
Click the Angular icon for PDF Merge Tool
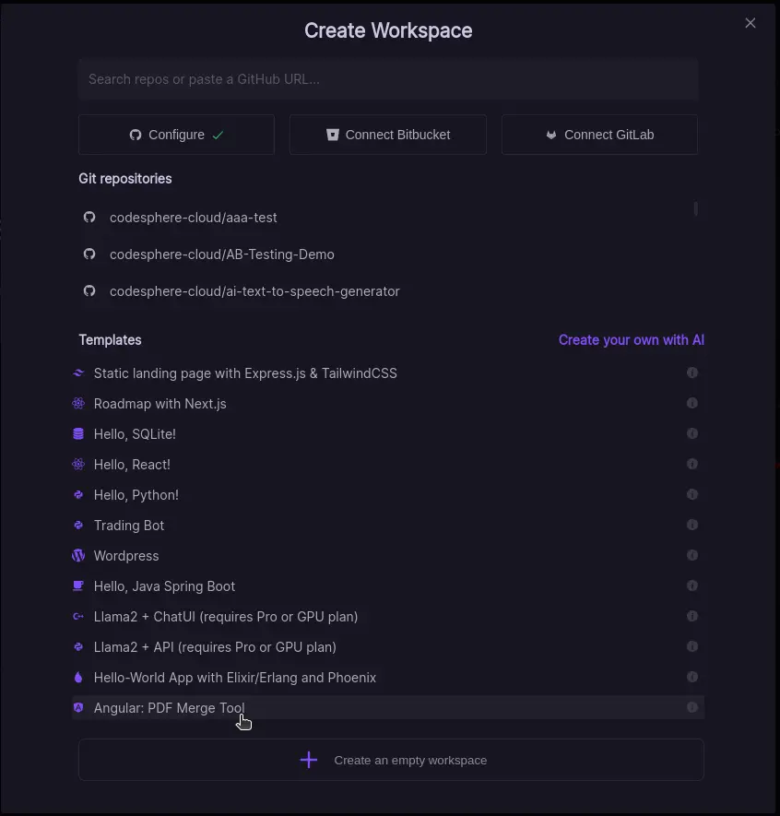[78, 707]
